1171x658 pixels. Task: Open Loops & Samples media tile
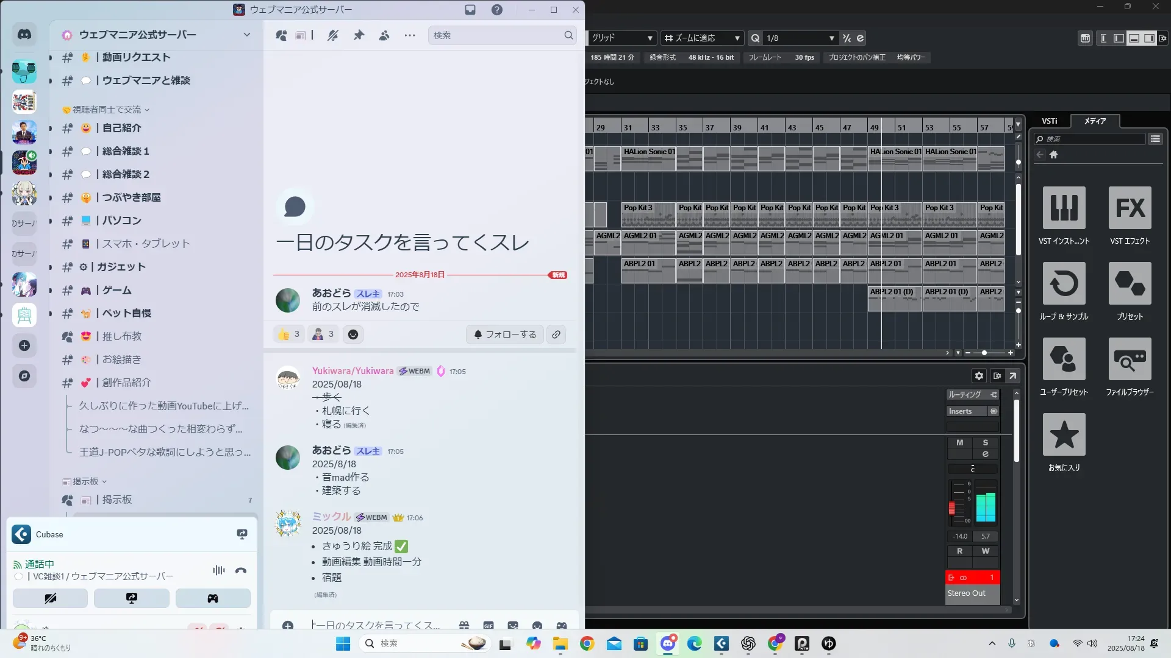tap(1064, 284)
